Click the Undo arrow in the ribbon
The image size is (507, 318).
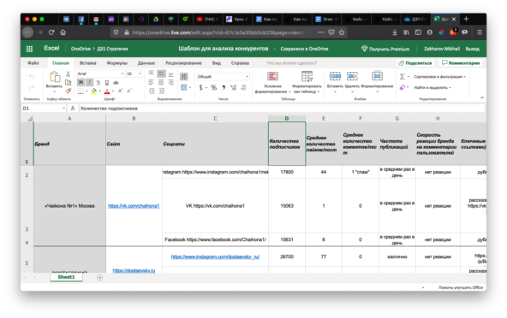[x=32, y=77]
